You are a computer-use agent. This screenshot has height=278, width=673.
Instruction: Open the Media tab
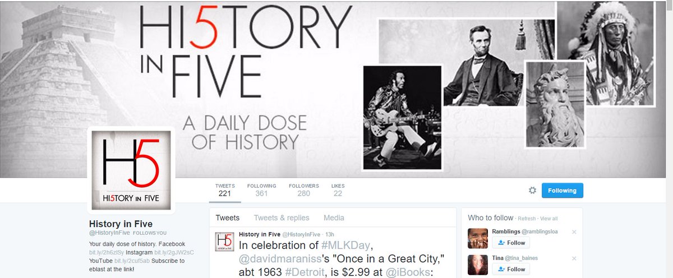coord(334,218)
